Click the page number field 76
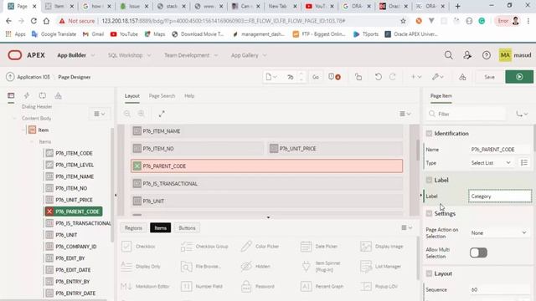 (x=291, y=77)
